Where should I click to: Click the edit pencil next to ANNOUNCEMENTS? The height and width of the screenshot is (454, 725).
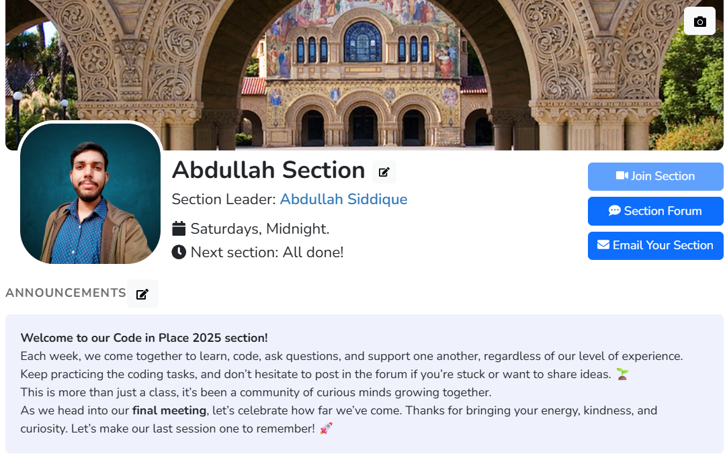tap(142, 293)
